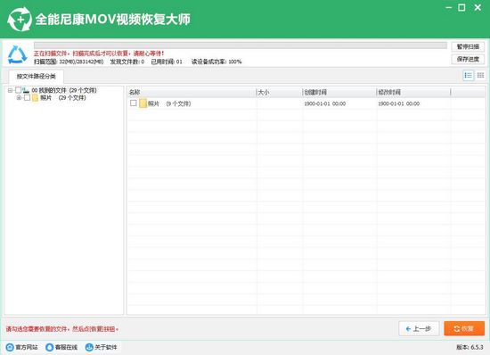Sort by 修改时间 column header
The image size is (490, 355).
point(413,92)
